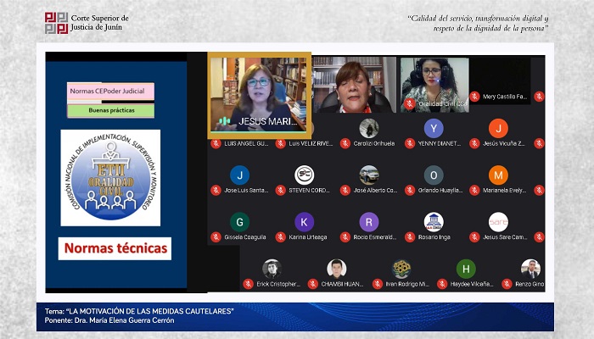Click the green 'Buenas prácticas' box on slide
This screenshot has width=594, height=339.
pos(110,111)
